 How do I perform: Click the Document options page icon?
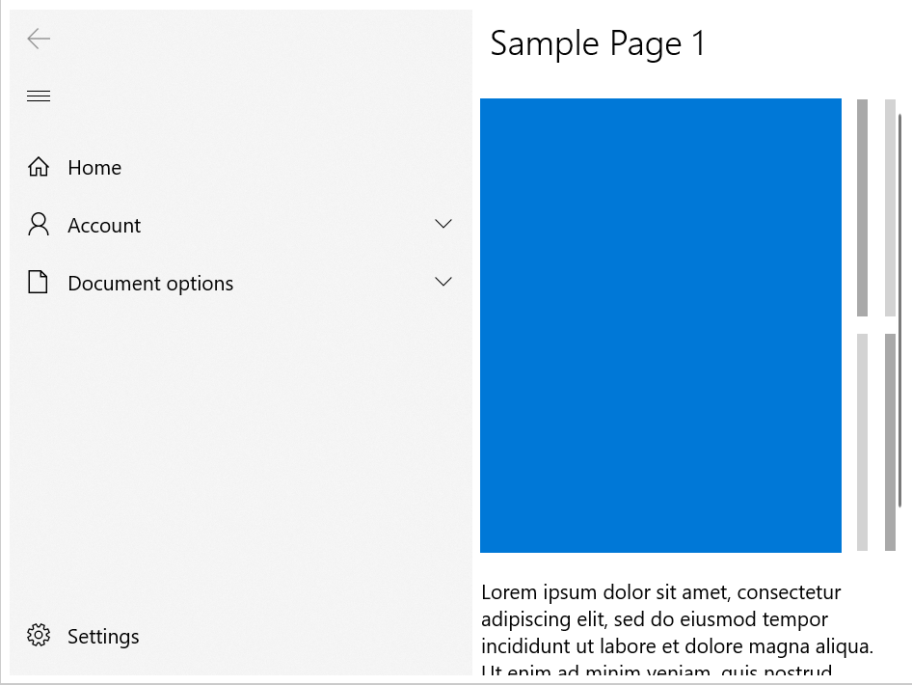point(38,283)
